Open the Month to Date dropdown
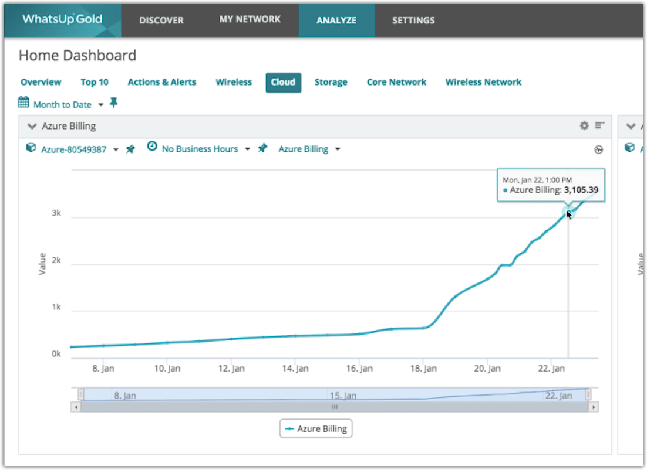 tap(100, 105)
